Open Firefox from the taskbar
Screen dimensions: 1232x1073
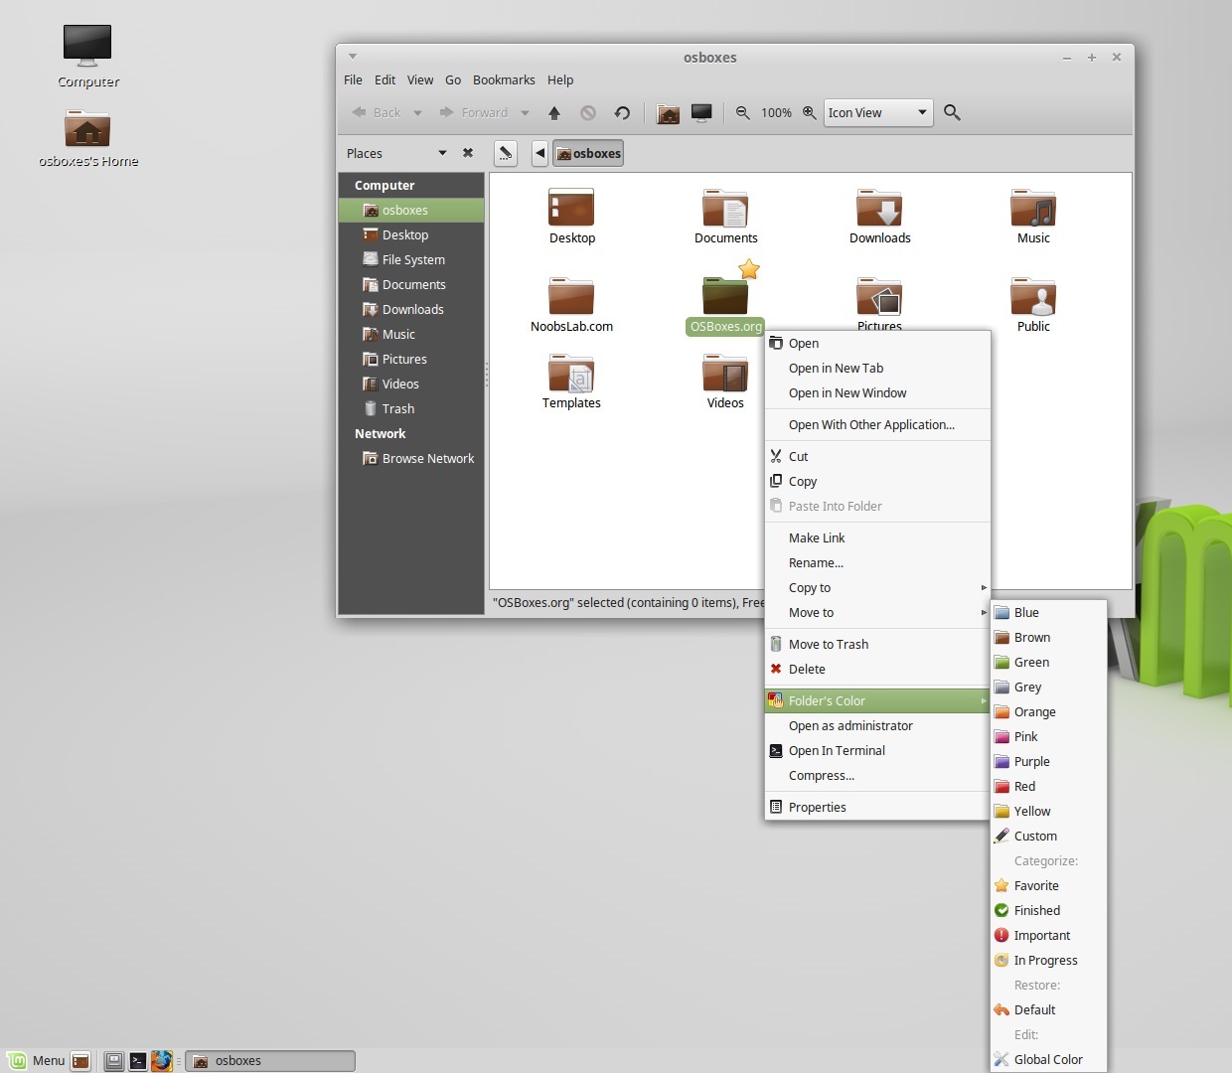tap(162, 1060)
